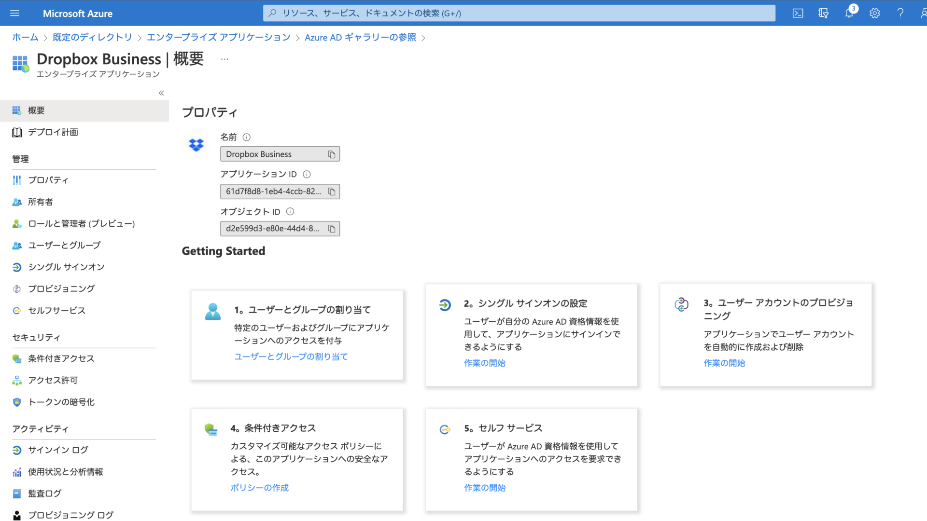Image resolution: width=927 pixels, height=521 pixels.
Task: Focus the resource search box
Action: point(519,13)
